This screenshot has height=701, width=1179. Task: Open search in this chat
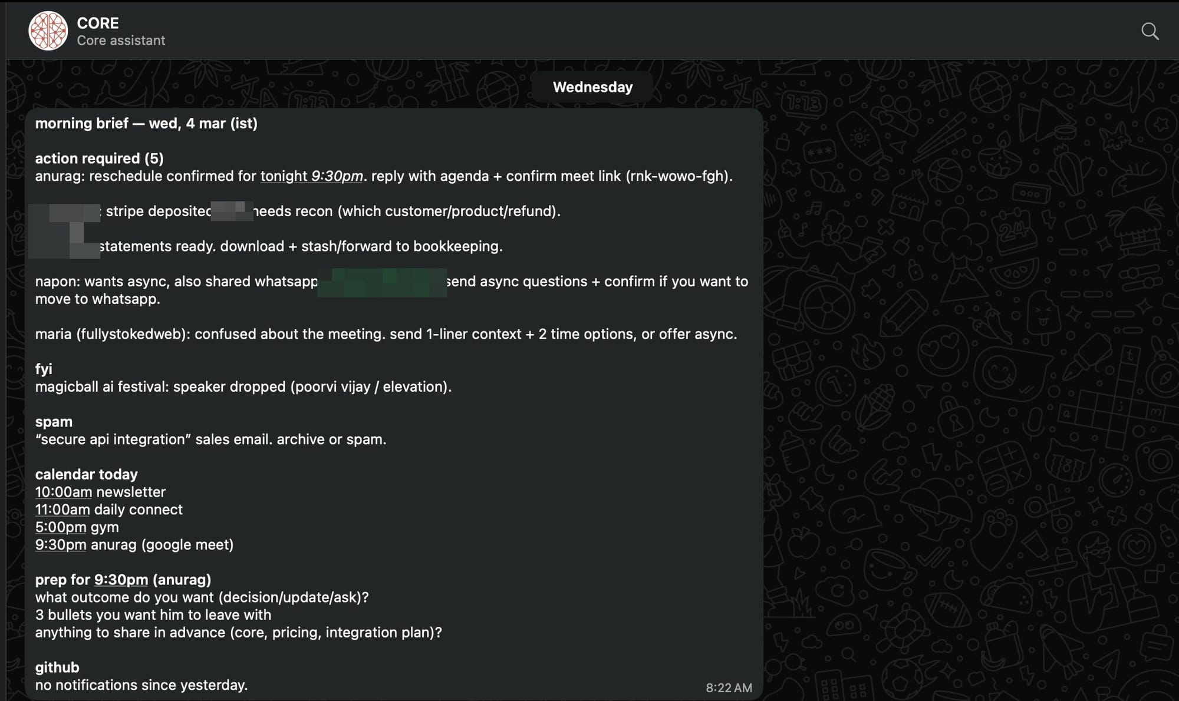tap(1150, 31)
